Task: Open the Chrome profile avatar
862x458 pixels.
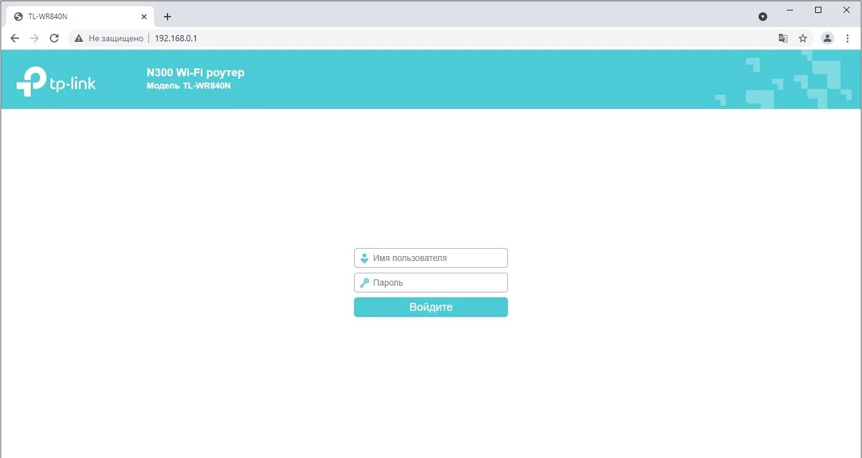Action: 828,38
